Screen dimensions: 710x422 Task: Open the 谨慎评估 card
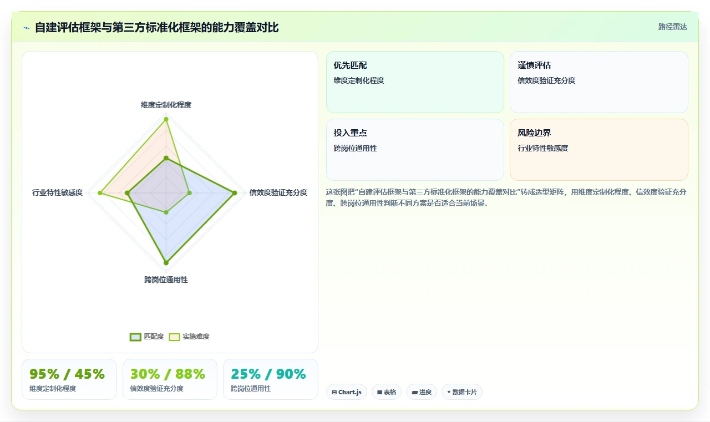pyautogui.click(x=599, y=82)
